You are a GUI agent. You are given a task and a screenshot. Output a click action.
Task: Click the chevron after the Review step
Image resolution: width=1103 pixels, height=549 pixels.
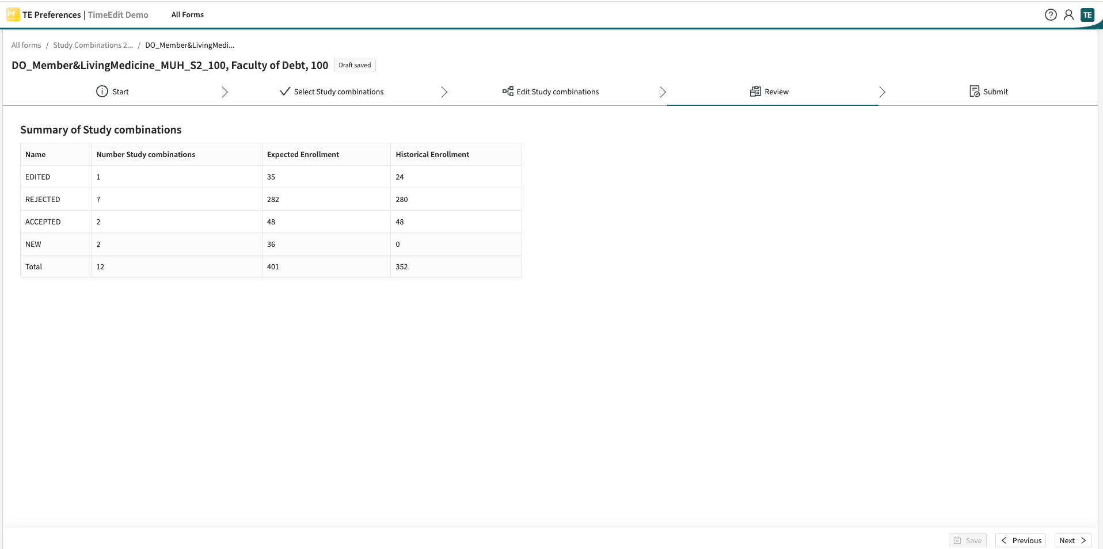click(x=882, y=92)
